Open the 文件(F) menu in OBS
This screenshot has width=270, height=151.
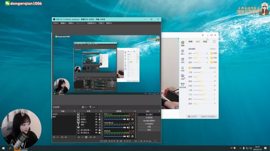click(x=56, y=23)
